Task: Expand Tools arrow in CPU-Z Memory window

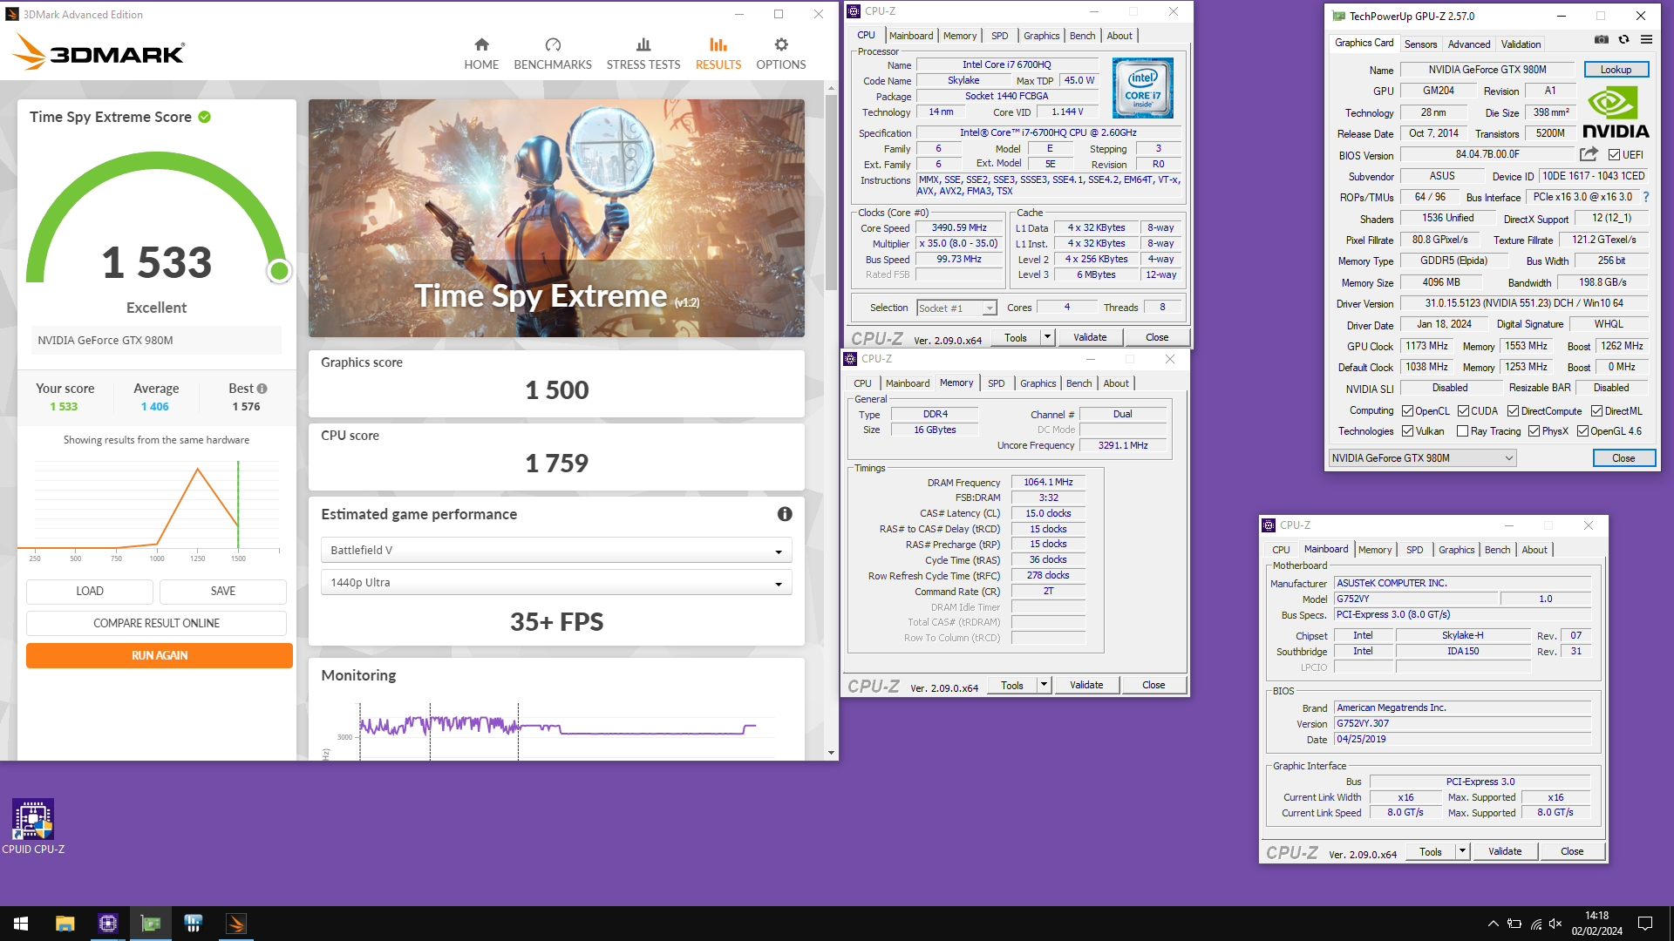Action: coord(1044,685)
